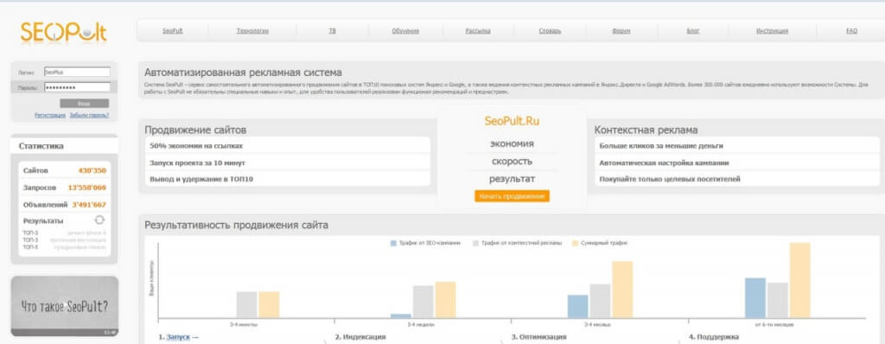Viewport: 885px width, 344px height.
Task: Click the yellow total traffic legend swatch
Action: (575, 243)
